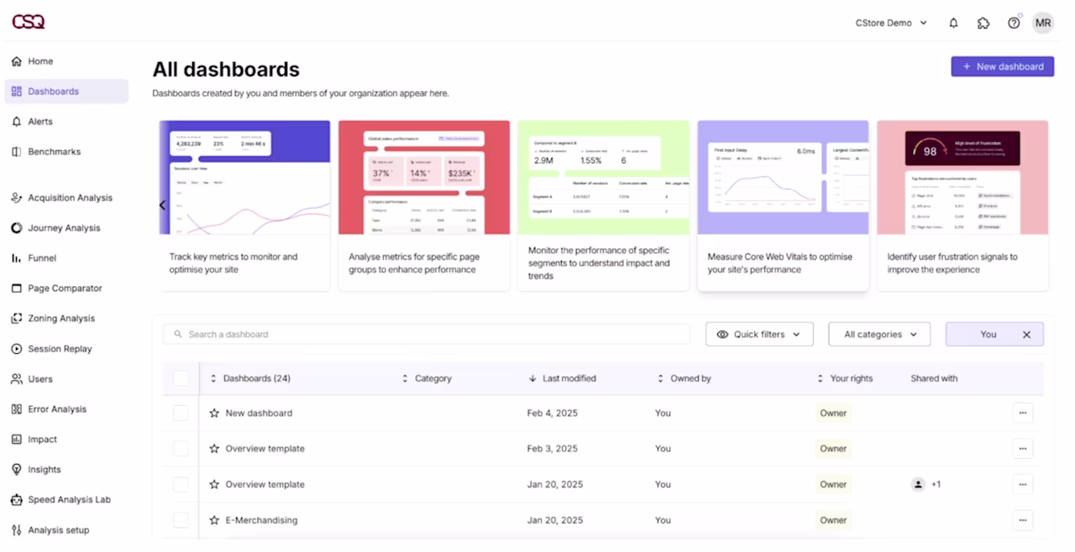Click the Analysis setup icon
This screenshot has width=1075, height=552.
coord(17,530)
